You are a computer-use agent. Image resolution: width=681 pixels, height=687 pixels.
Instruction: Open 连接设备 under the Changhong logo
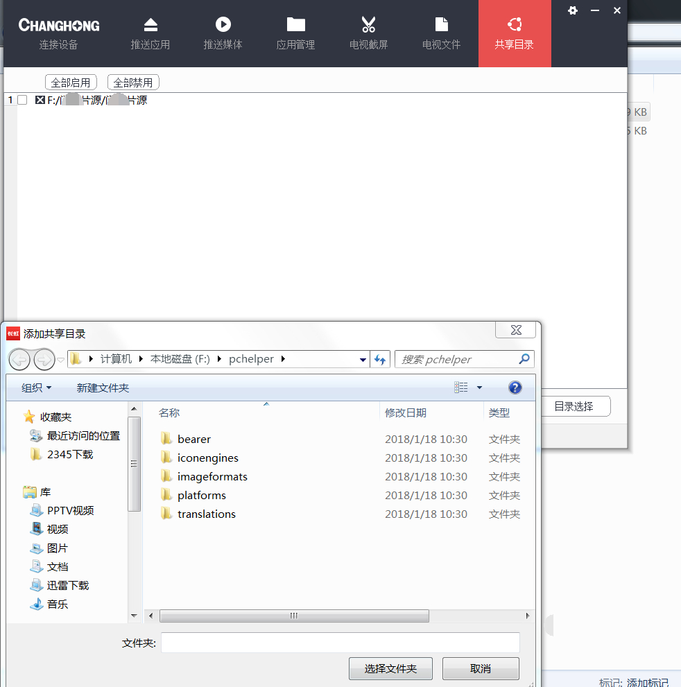pos(58,34)
